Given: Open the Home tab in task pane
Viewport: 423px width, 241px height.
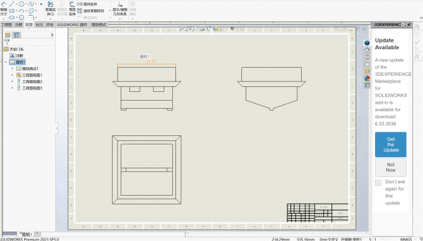Looking at the screenshot, I should click(367, 50).
